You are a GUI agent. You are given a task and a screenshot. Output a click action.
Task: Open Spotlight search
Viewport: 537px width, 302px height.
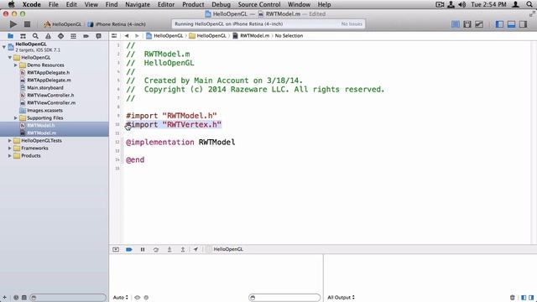pos(529,4)
